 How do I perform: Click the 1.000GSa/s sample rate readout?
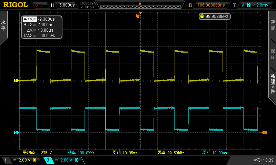[88, 3]
